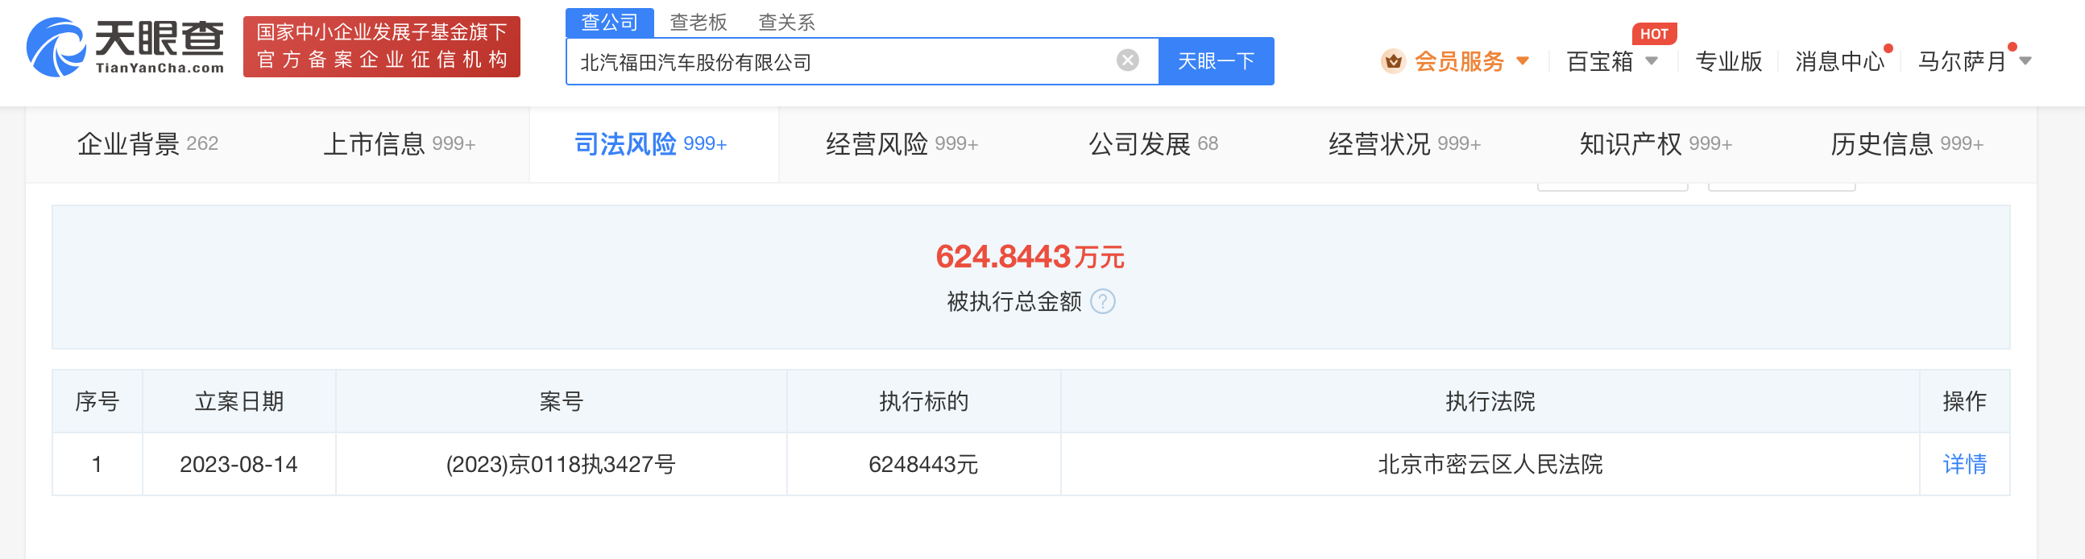Open the 历史信息 tab
2085x559 pixels.
tap(1907, 144)
